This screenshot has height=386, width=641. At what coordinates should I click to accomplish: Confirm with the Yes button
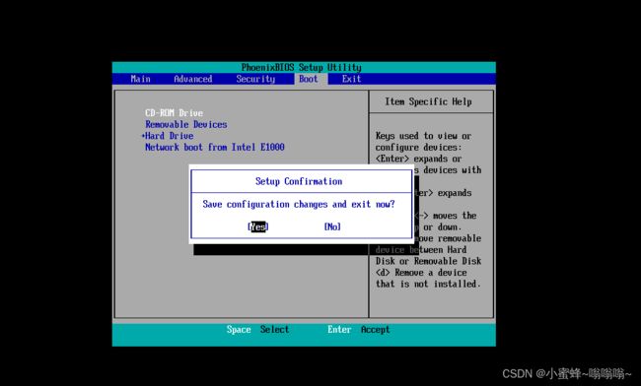pos(258,226)
